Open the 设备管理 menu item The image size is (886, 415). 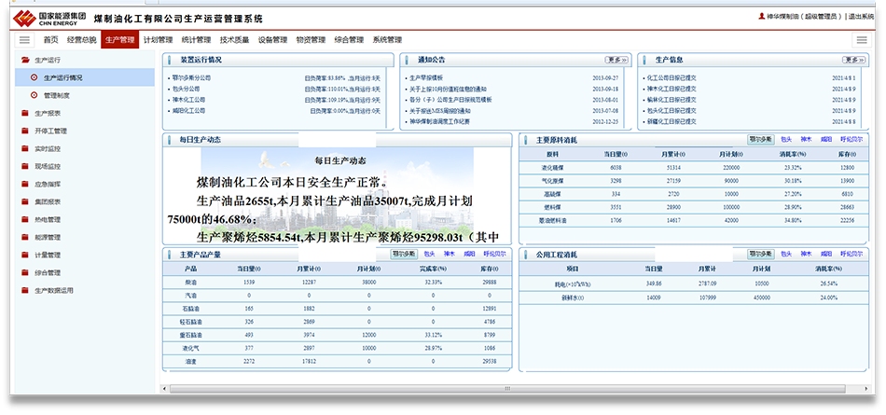click(x=272, y=39)
